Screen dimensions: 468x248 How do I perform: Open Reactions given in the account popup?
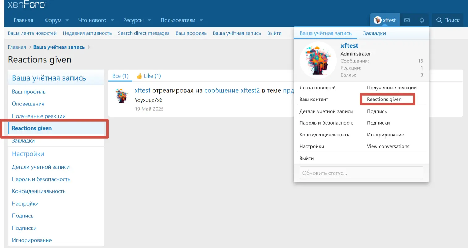[x=384, y=99]
